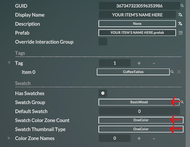Click the Swatch Color Zone Count label
Viewport: 190px width, 147px height.
pos(42,120)
